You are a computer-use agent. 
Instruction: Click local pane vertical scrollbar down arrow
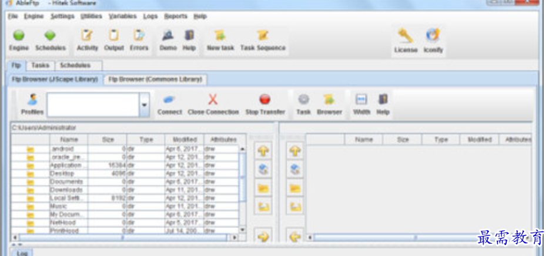tap(242, 230)
